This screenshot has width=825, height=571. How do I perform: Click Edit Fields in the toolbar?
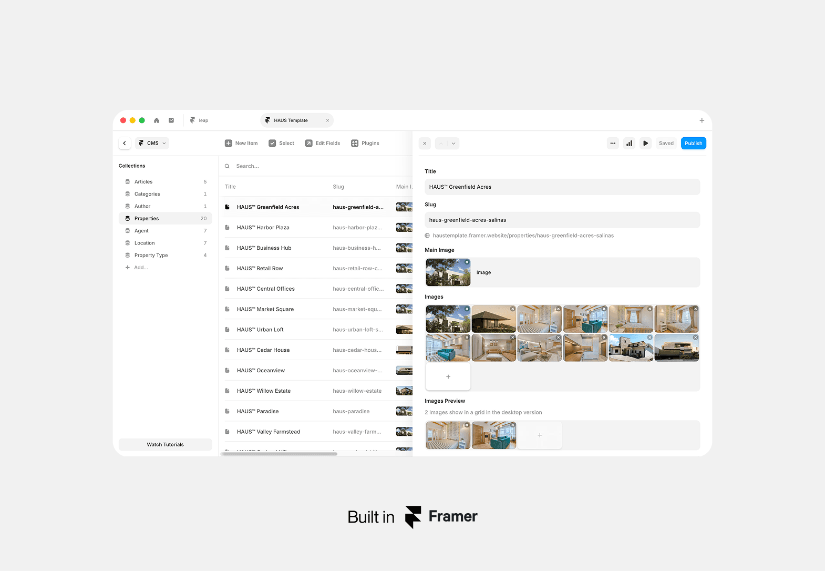323,143
